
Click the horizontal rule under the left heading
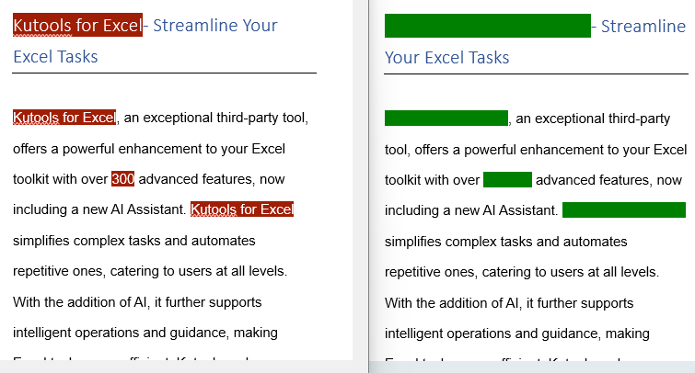point(164,72)
